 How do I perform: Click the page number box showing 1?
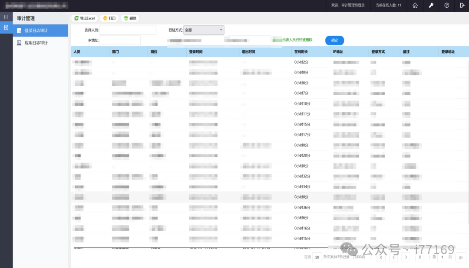pos(442,257)
